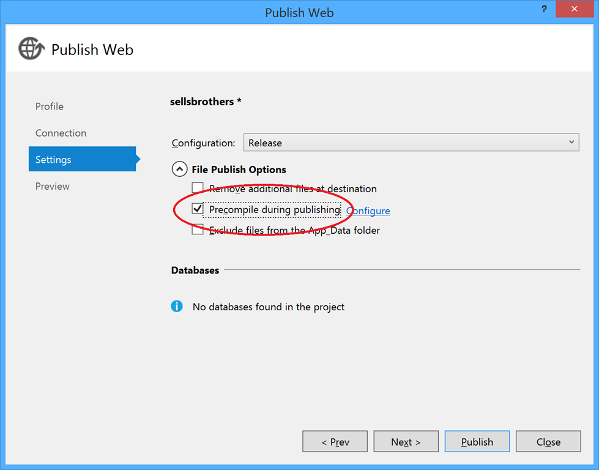Click the blue info icon near databases message
The width and height of the screenshot is (599, 470).
point(176,306)
